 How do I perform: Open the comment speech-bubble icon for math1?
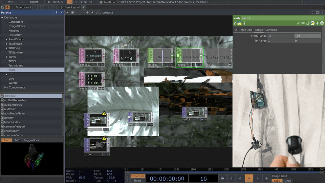(303, 23)
